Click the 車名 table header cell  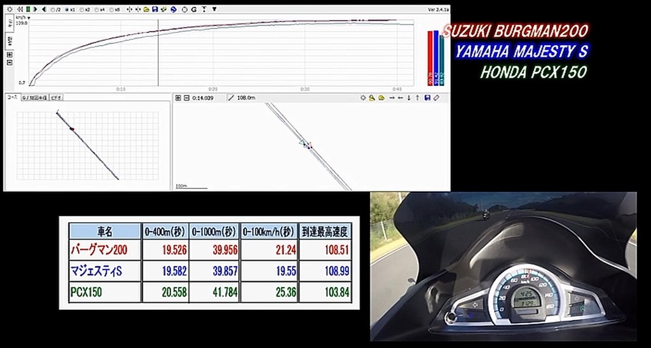pos(105,232)
